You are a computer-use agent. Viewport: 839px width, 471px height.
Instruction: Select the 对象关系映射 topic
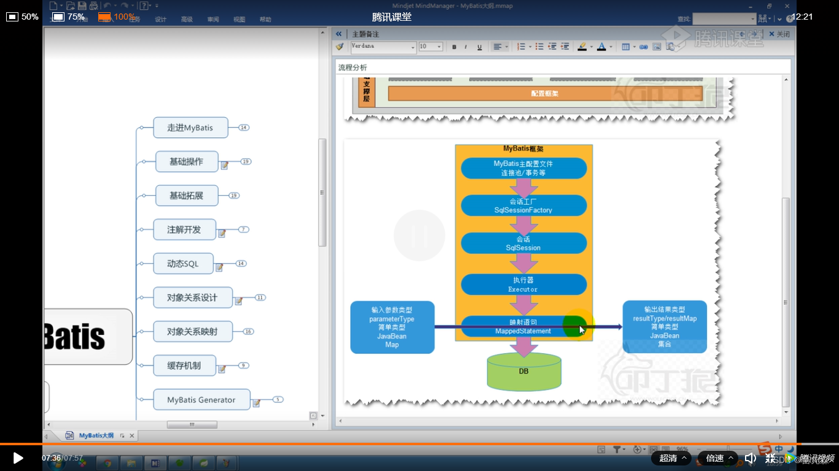(193, 332)
